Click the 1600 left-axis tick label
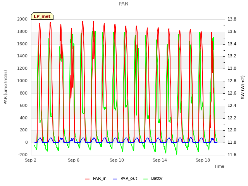The height and width of the screenshot is (186, 248). (22, 44)
